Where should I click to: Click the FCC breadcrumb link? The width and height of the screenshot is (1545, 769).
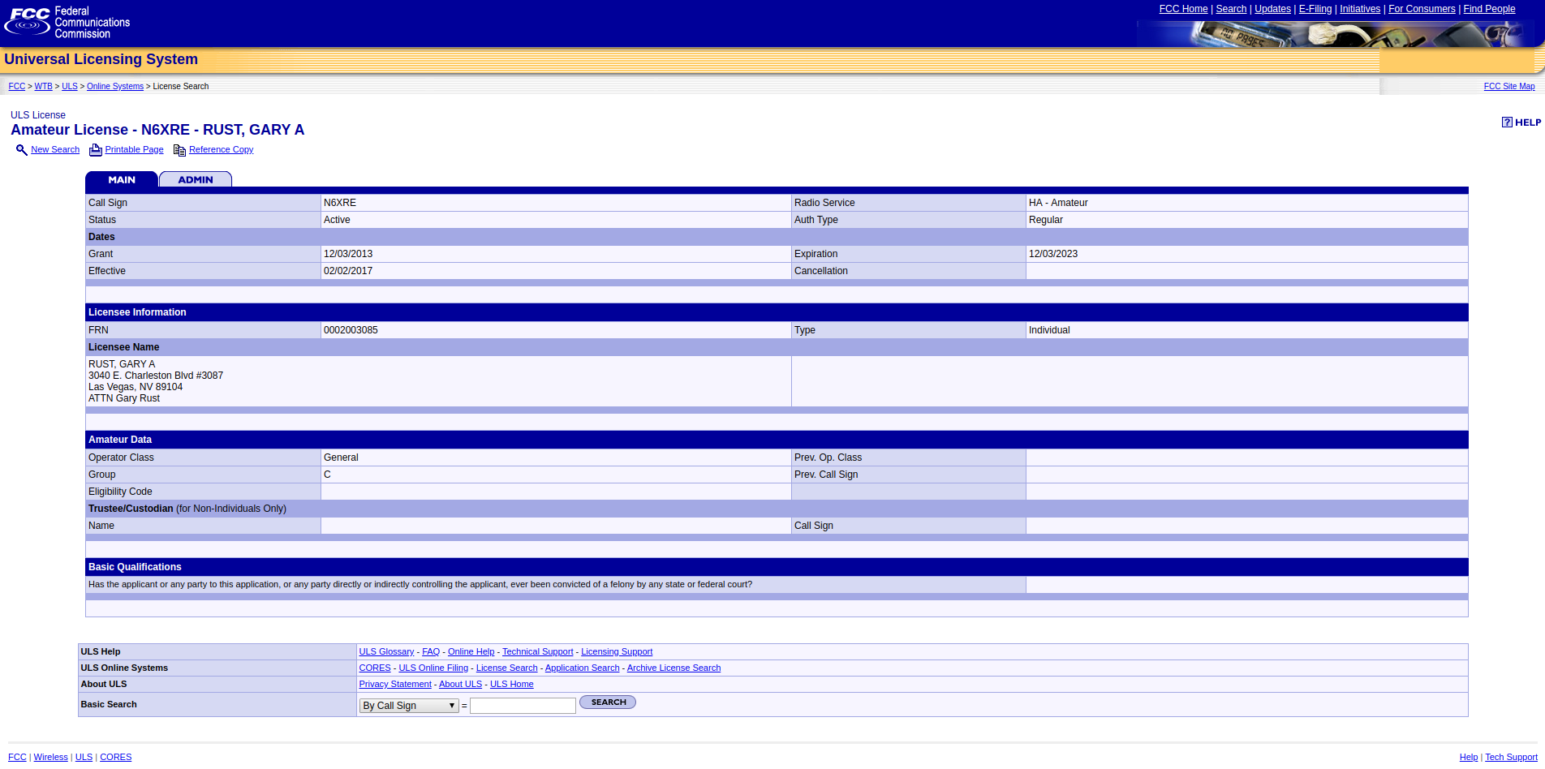tap(17, 86)
